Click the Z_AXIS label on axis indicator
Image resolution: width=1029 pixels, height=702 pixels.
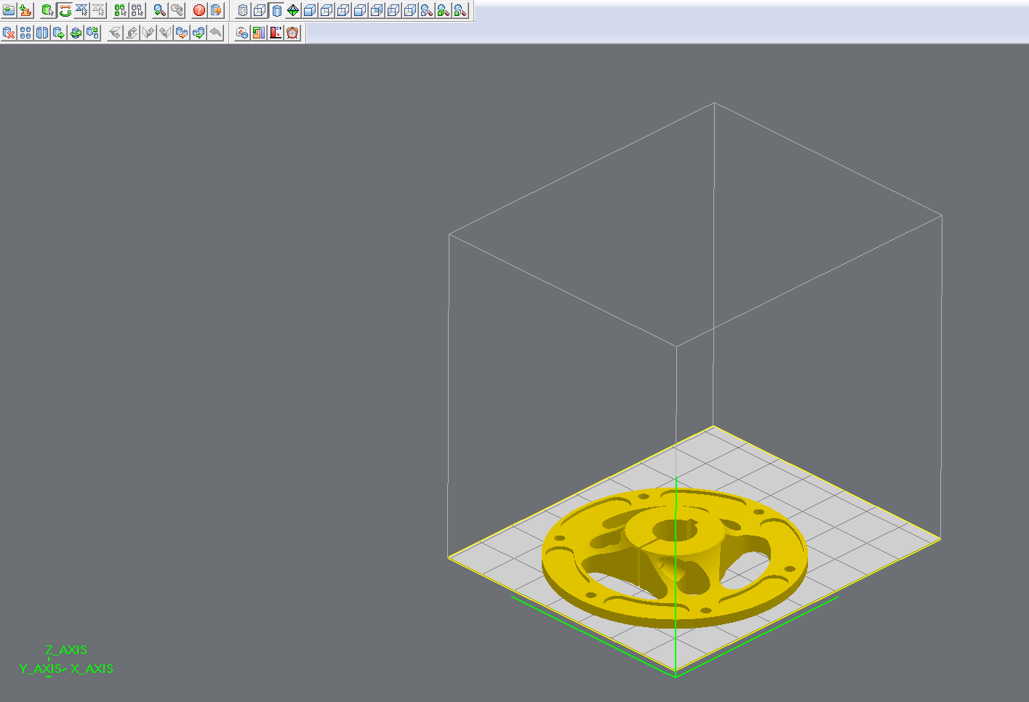click(x=66, y=650)
